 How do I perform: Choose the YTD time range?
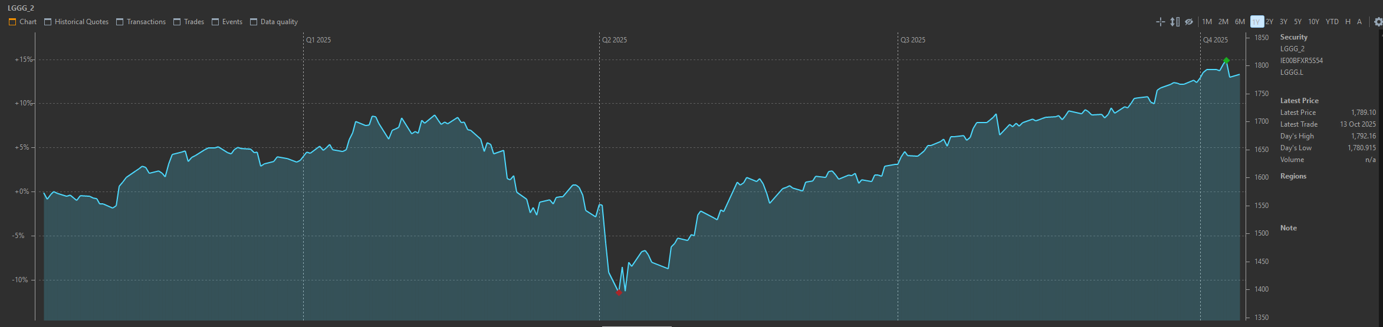coord(1332,22)
